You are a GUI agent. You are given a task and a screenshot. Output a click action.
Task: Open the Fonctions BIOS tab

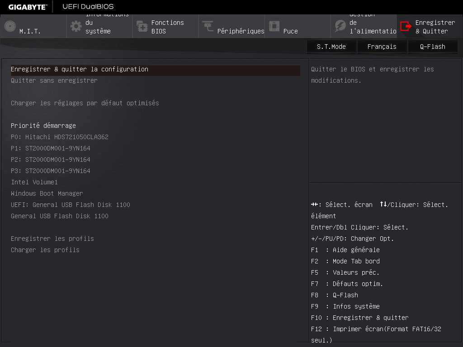tap(165, 26)
